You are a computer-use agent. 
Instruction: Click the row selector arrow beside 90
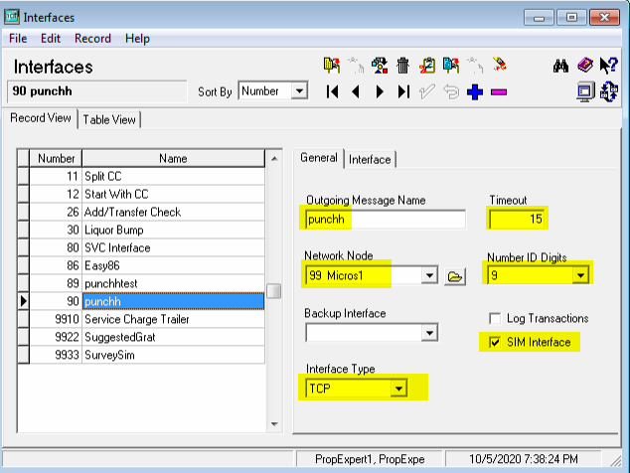[x=23, y=301]
